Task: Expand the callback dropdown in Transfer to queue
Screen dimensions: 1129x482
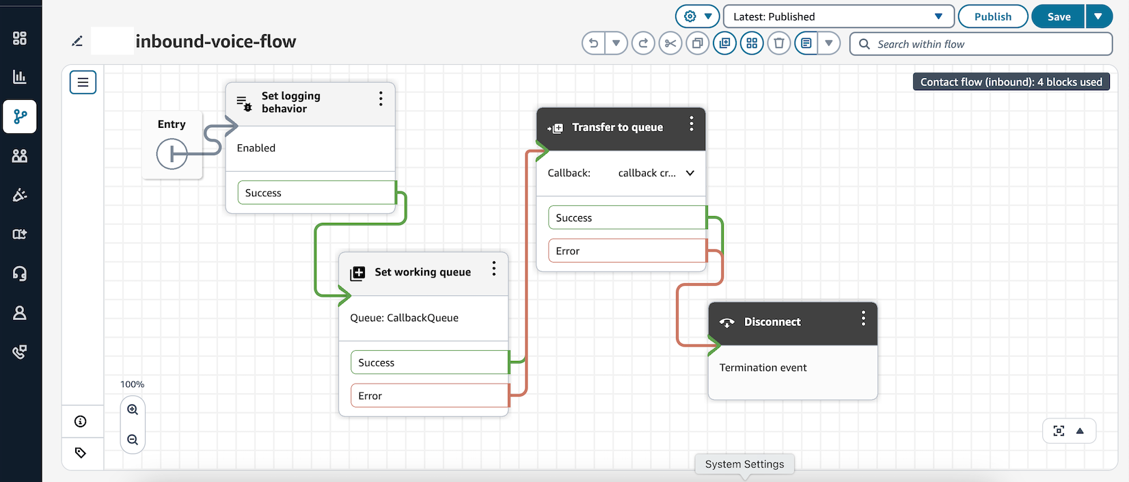Action: pos(690,173)
